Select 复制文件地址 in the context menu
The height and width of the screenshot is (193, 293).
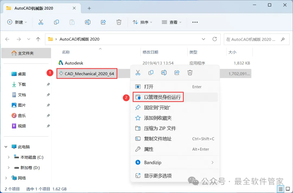175,139
